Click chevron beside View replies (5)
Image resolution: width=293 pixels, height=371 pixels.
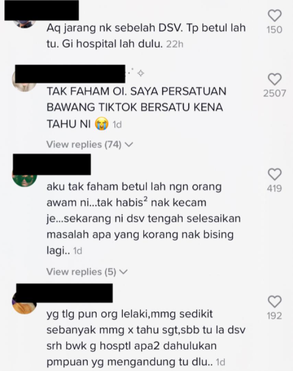pyautogui.click(x=123, y=272)
